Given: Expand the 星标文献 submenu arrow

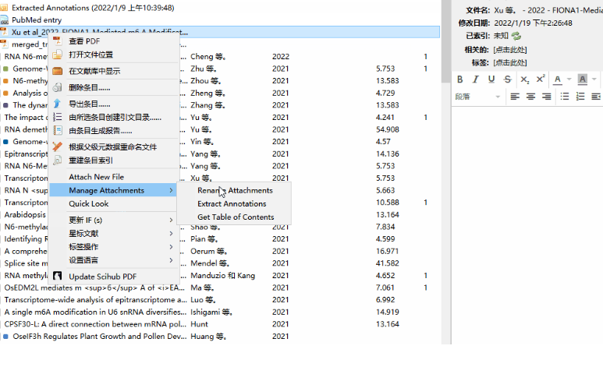Looking at the screenshot, I should tap(171, 234).
